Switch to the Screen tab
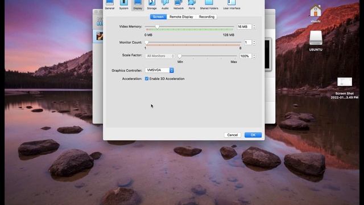 [158, 17]
